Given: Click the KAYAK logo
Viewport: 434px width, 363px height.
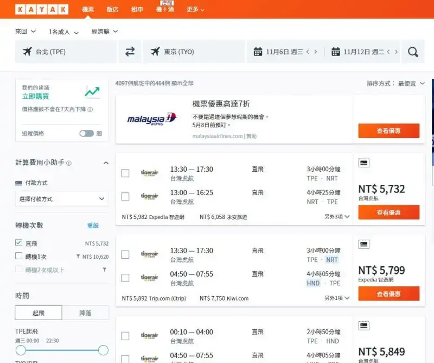Looking at the screenshot, I should click(x=42, y=9).
